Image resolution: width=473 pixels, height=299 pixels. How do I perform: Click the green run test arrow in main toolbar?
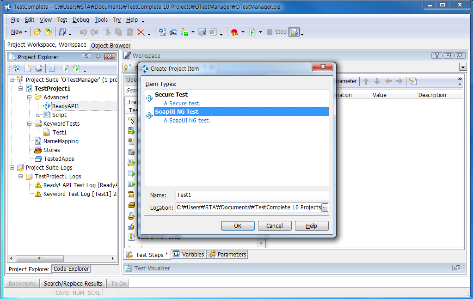[252, 32]
